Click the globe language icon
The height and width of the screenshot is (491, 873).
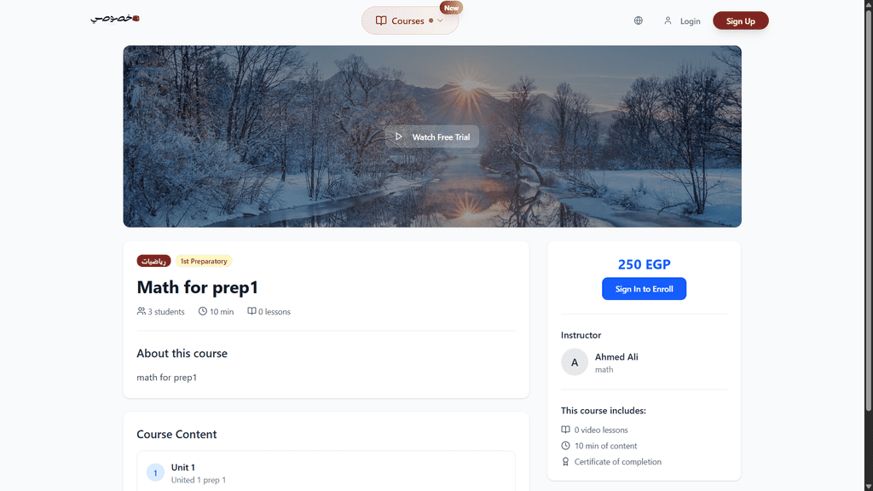(638, 20)
